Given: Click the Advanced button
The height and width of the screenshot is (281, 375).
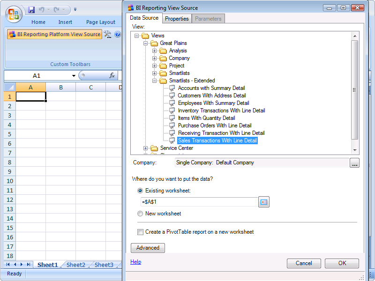Looking at the screenshot, I should pos(148,248).
